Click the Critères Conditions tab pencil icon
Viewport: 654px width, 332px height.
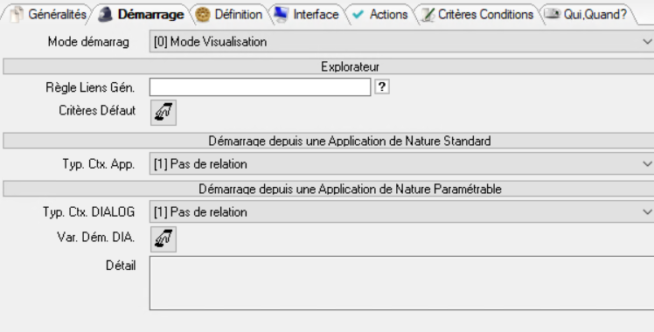pyautogui.click(x=428, y=15)
